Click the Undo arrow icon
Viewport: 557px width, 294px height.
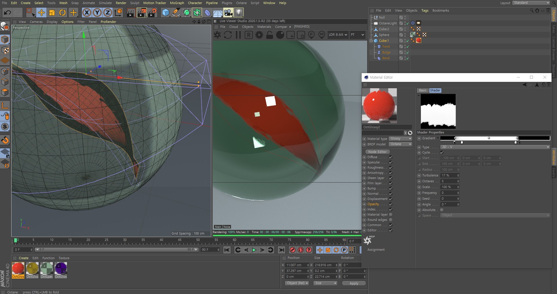point(8,12)
